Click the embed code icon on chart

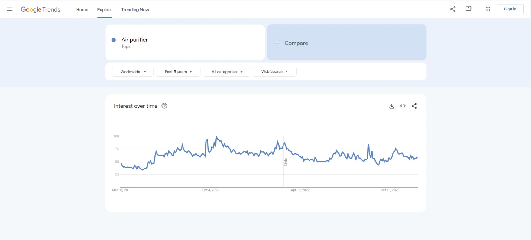pos(403,106)
